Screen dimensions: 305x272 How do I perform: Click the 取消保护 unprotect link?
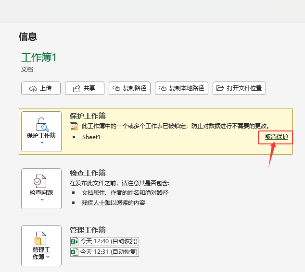pyautogui.click(x=277, y=137)
